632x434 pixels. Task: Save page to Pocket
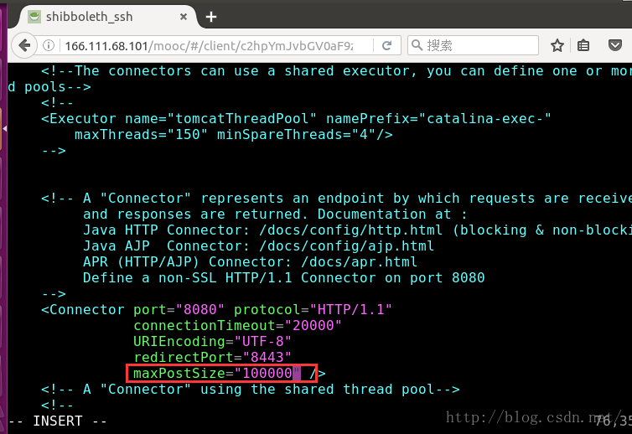click(614, 45)
